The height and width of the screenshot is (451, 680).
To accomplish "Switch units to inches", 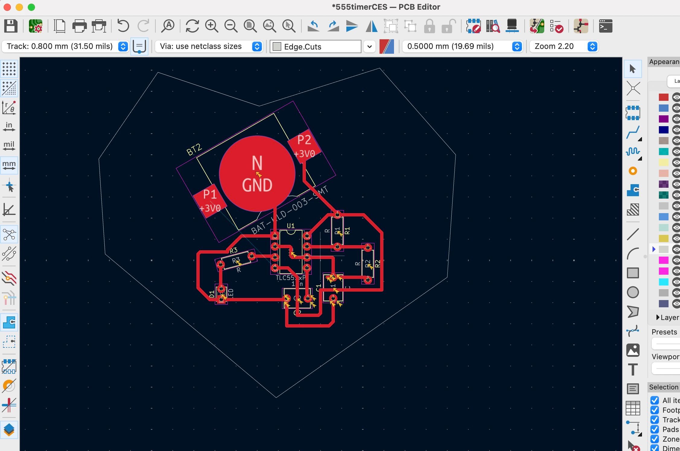I will click(9, 126).
